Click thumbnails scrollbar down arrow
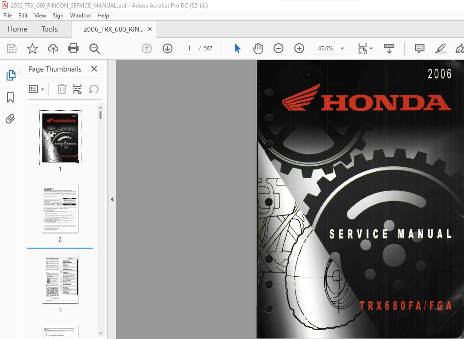 point(101,333)
